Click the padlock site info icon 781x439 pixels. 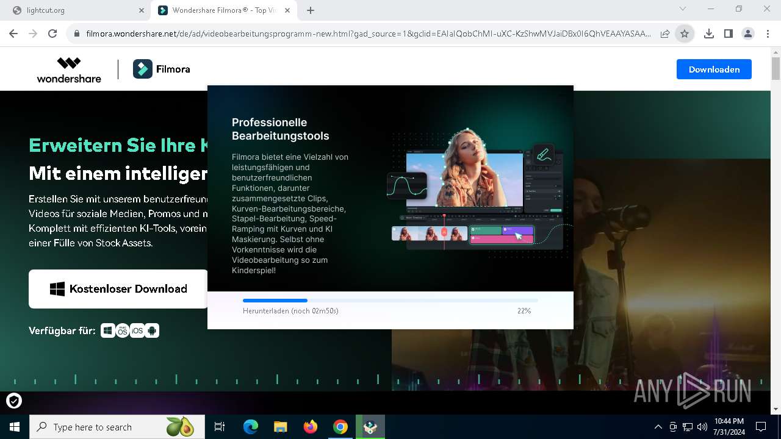pyautogui.click(x=76, y=34)
